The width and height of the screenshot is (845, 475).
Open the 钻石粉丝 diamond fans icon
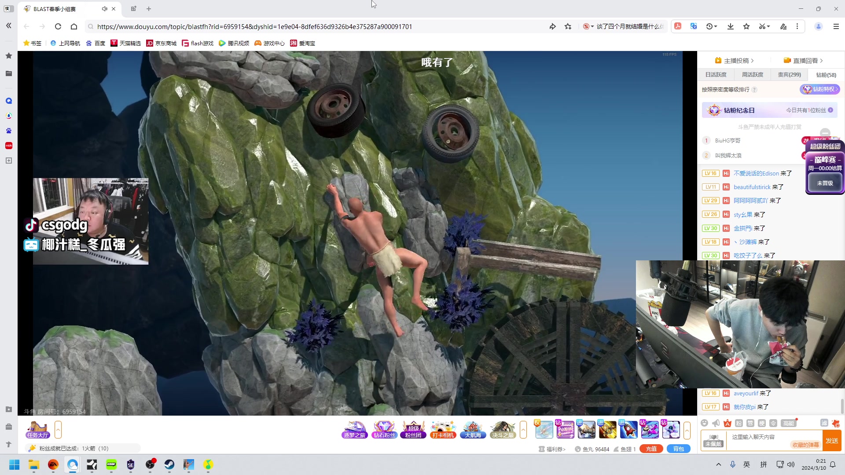click(x=384, y=430)
